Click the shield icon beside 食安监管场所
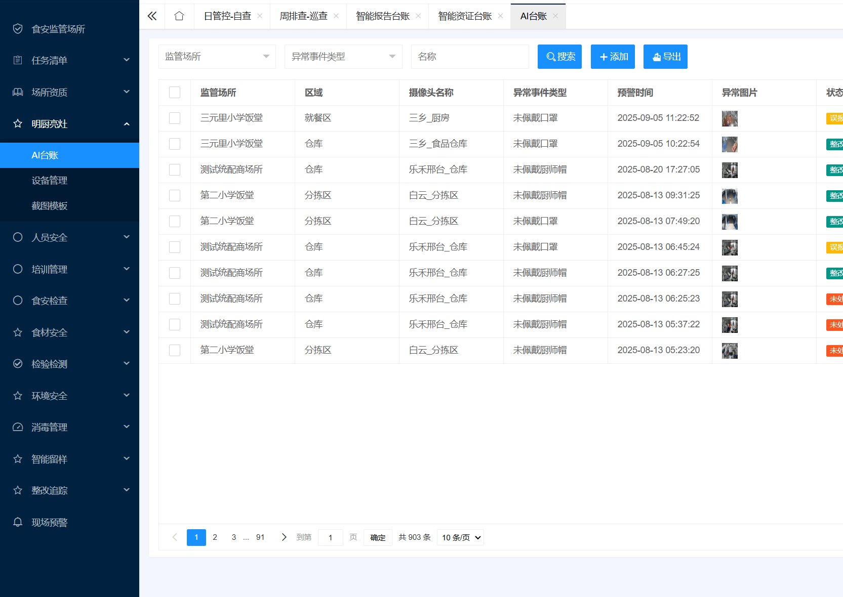843x597 pixels. point(18,29)
